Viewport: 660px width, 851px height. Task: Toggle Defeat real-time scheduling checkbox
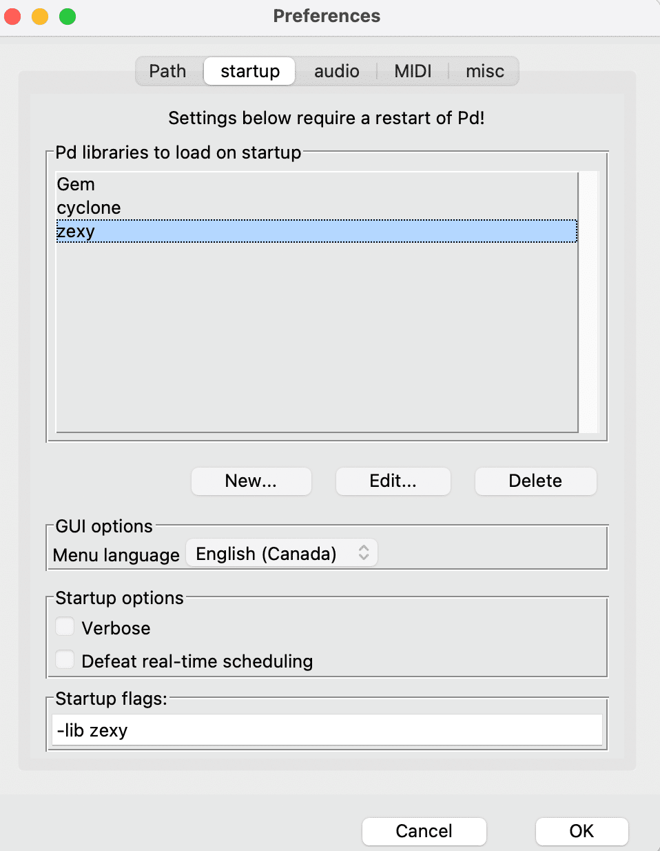[65, 660]
